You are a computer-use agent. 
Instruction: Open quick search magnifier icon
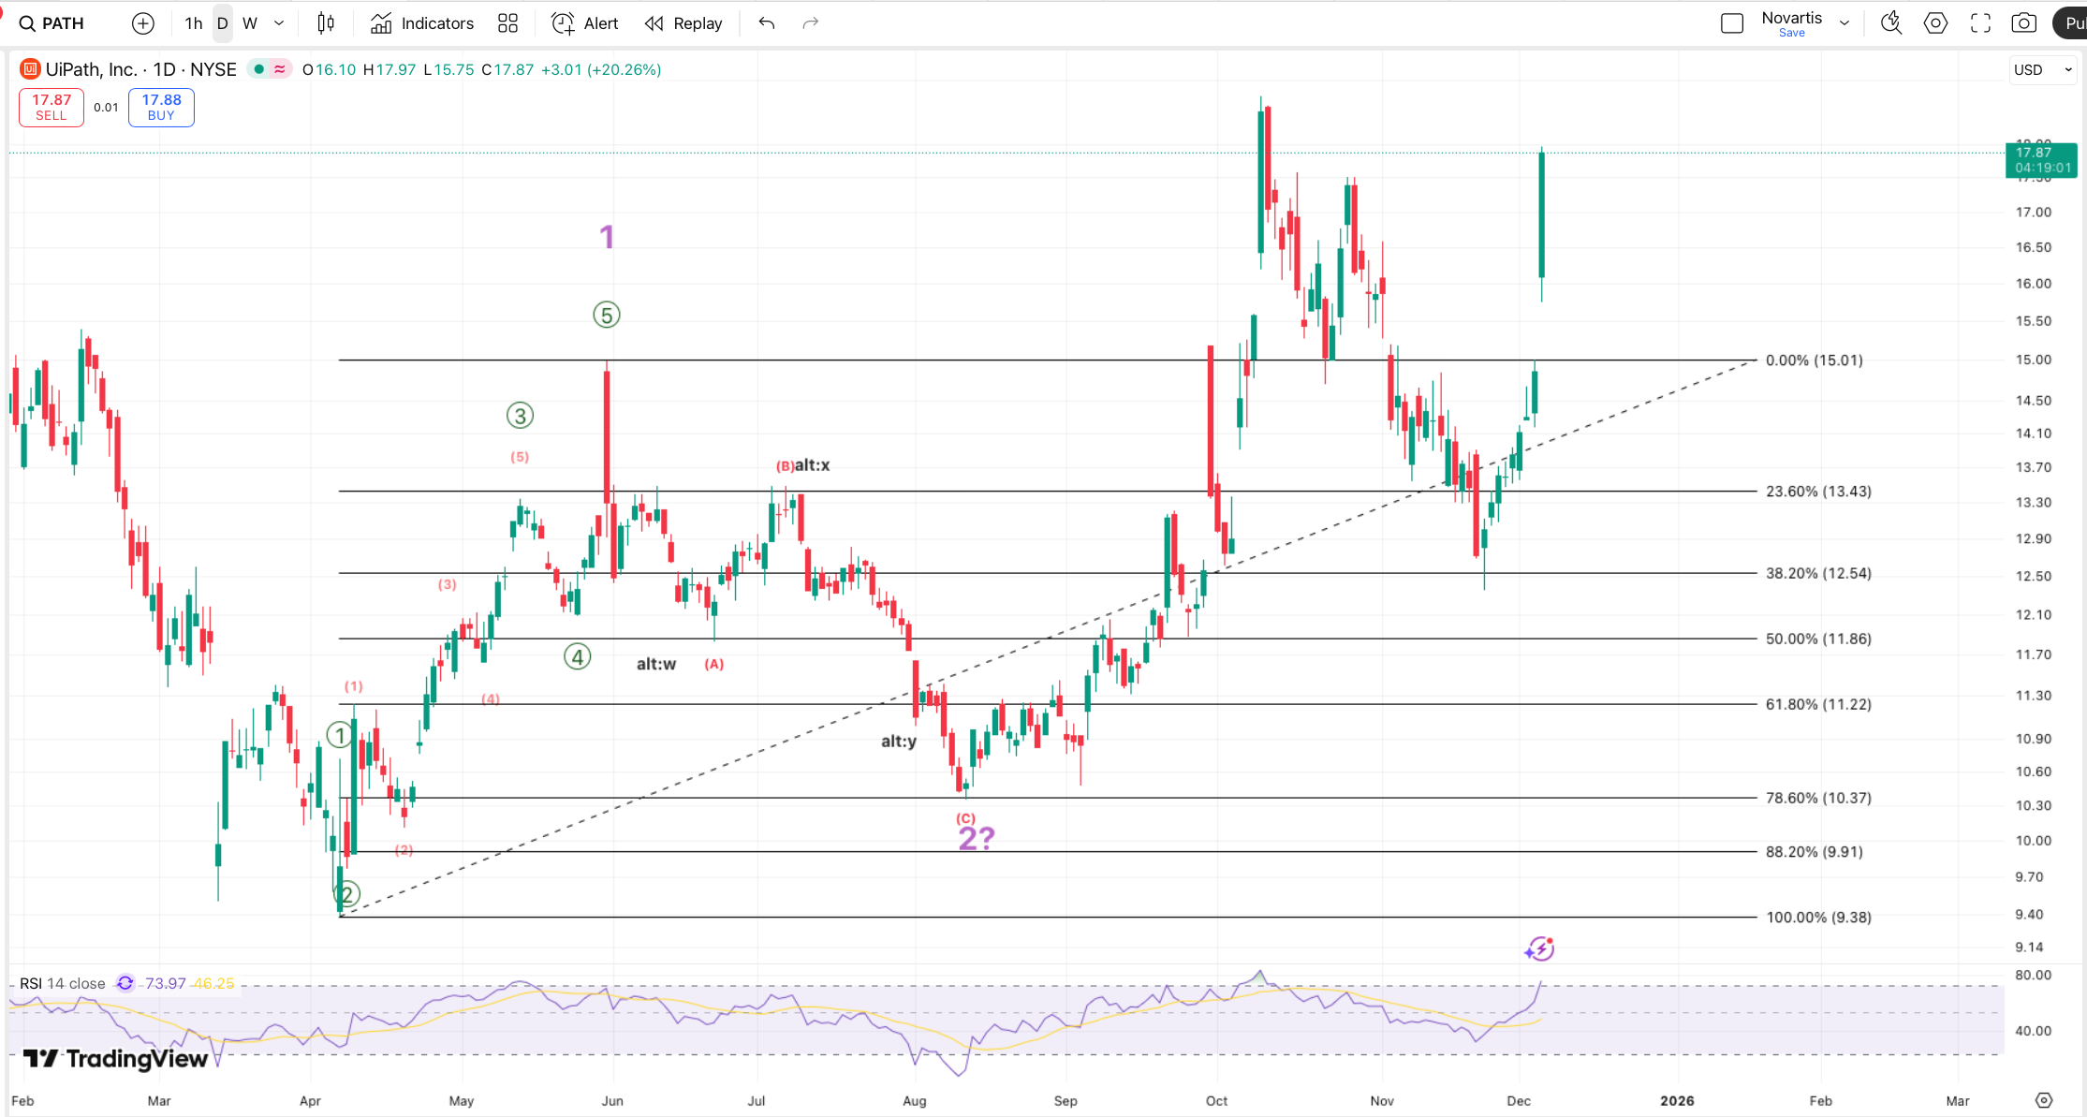[x=1890, y=23]
